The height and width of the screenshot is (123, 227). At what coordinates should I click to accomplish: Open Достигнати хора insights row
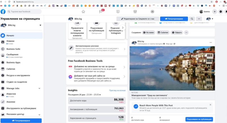pos(97,100)
